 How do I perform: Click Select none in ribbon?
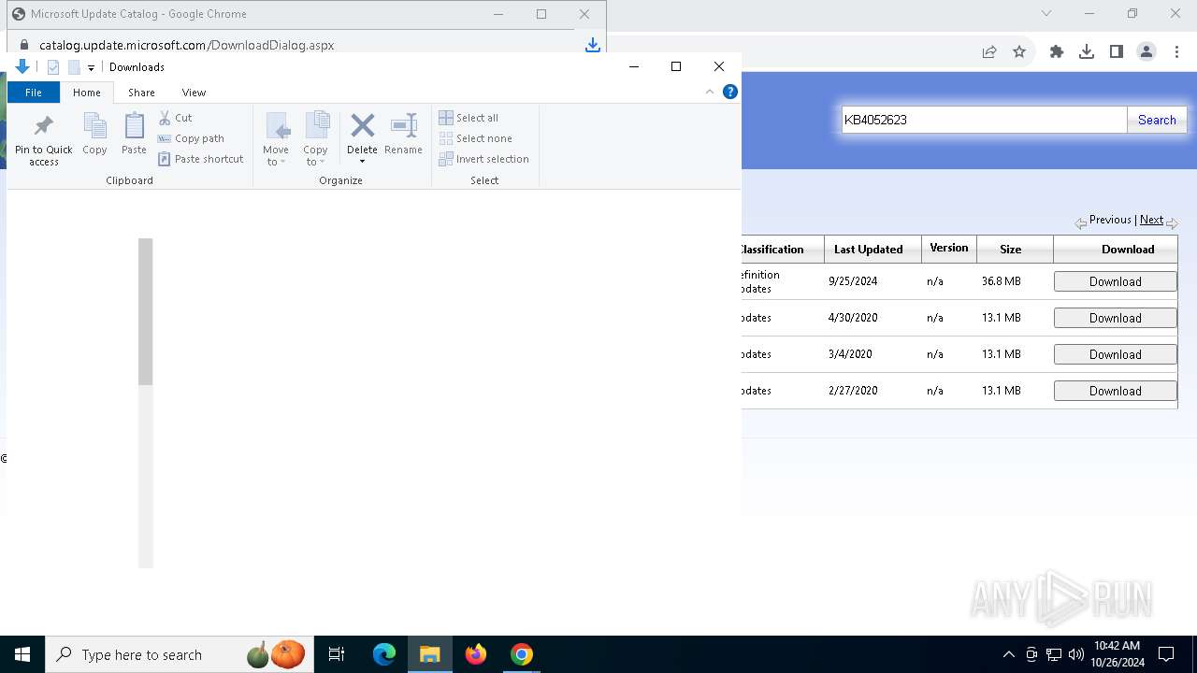[x=475, y=138]
